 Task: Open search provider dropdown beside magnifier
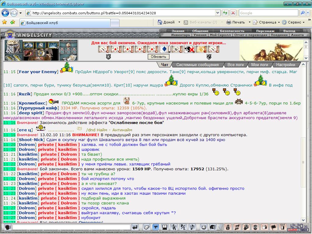click(308, 13)
